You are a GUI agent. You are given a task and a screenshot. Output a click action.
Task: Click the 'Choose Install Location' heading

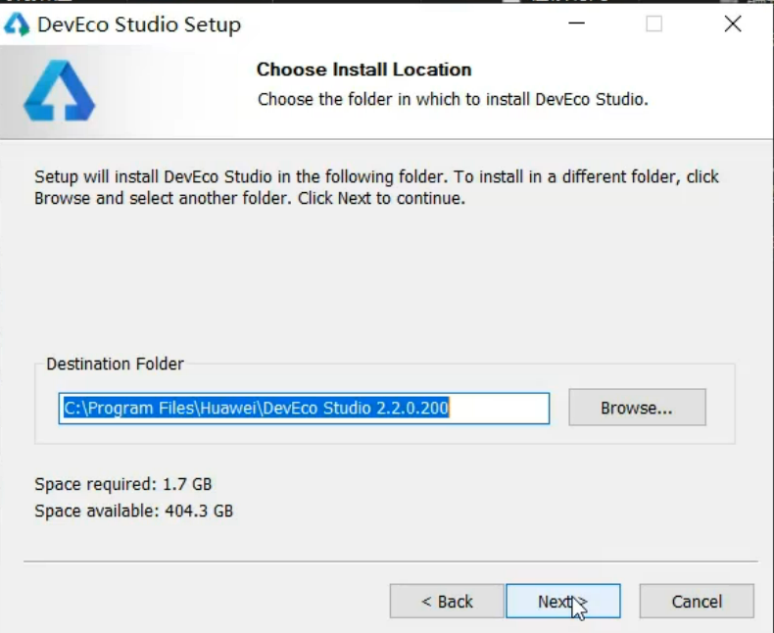(363, 70)
